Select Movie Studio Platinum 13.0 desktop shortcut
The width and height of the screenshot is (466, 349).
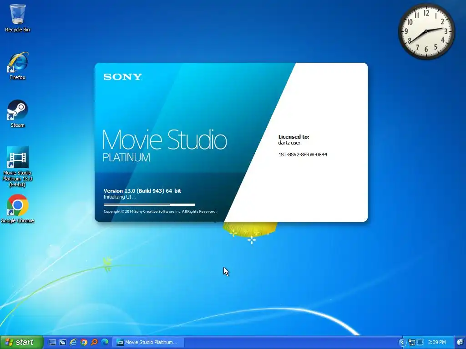point(18,167)
